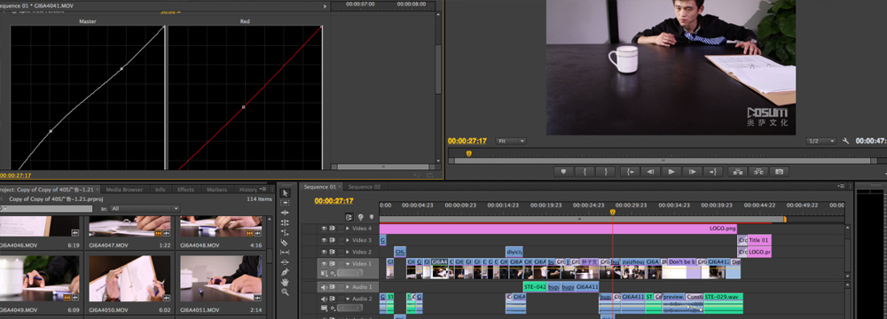Toggle sync lock on Video 4
Screen dimensions: 887x319
(x=333, y=230)
